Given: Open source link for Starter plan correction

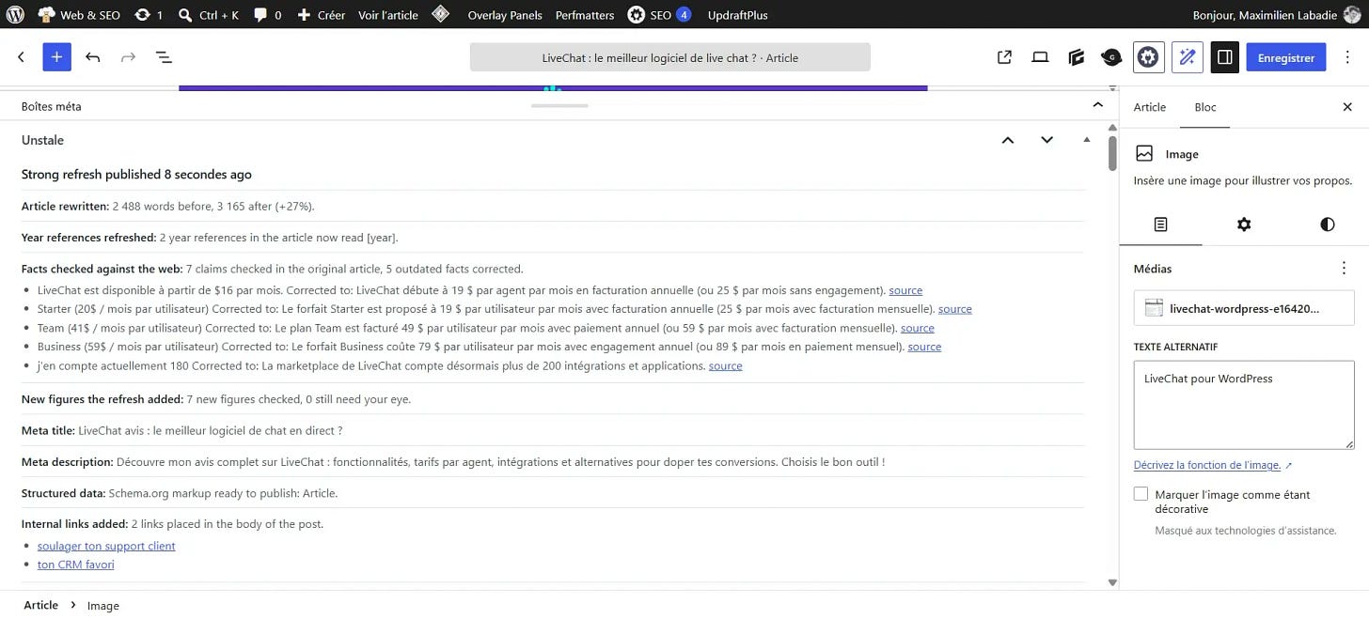Looking at the screenshot, I should (955, 309).
